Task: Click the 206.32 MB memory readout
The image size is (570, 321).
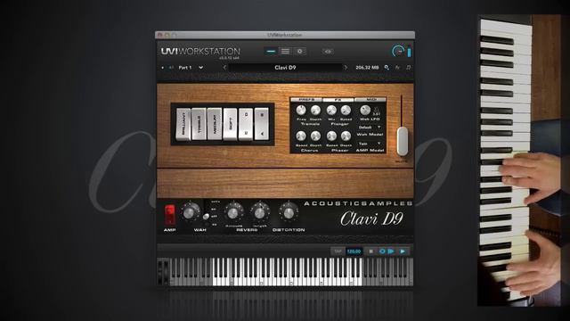Action: click(x=367, y=68)
